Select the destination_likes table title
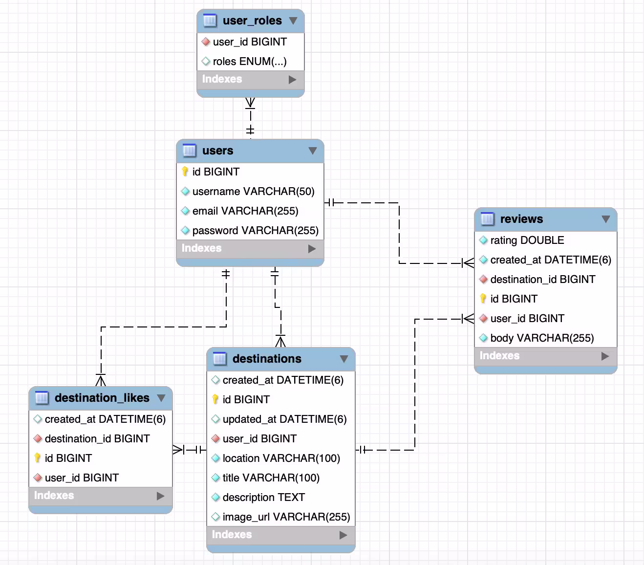The height and width of the screenshot is (565, 644). click(x=102, y=398)
